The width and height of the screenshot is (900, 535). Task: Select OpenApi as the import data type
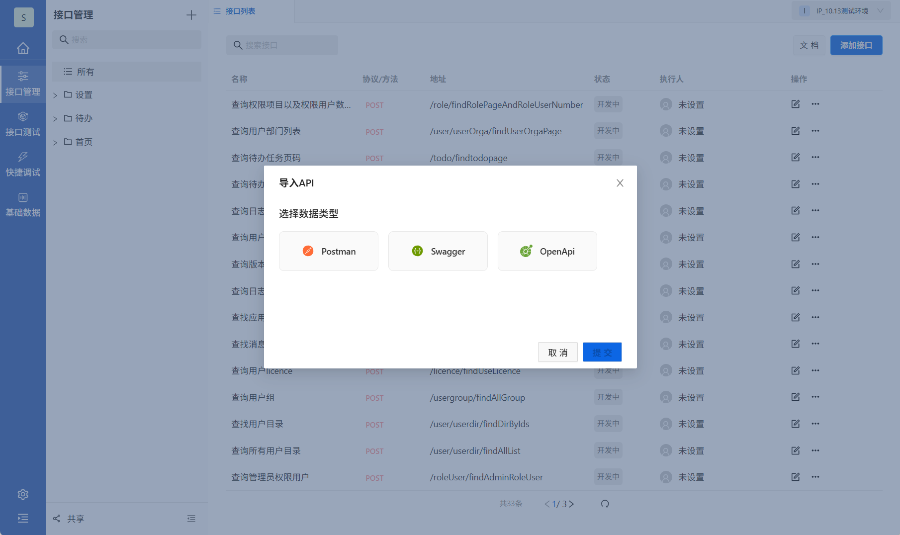[547, 251]
